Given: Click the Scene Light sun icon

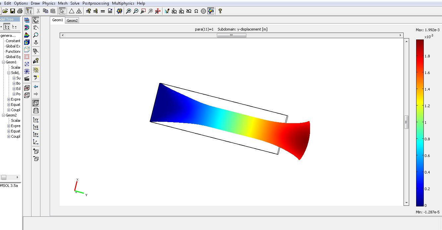Looking at the screenshot, I should pos(36,70).
